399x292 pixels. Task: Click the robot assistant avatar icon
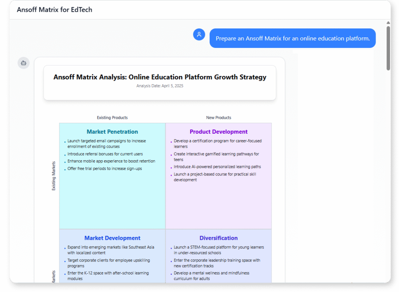(x=23, y=63)
